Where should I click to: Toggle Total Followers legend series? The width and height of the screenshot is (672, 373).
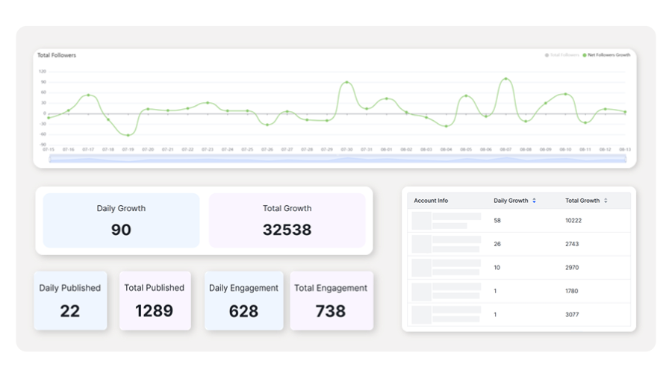click(x=564, y=55)
